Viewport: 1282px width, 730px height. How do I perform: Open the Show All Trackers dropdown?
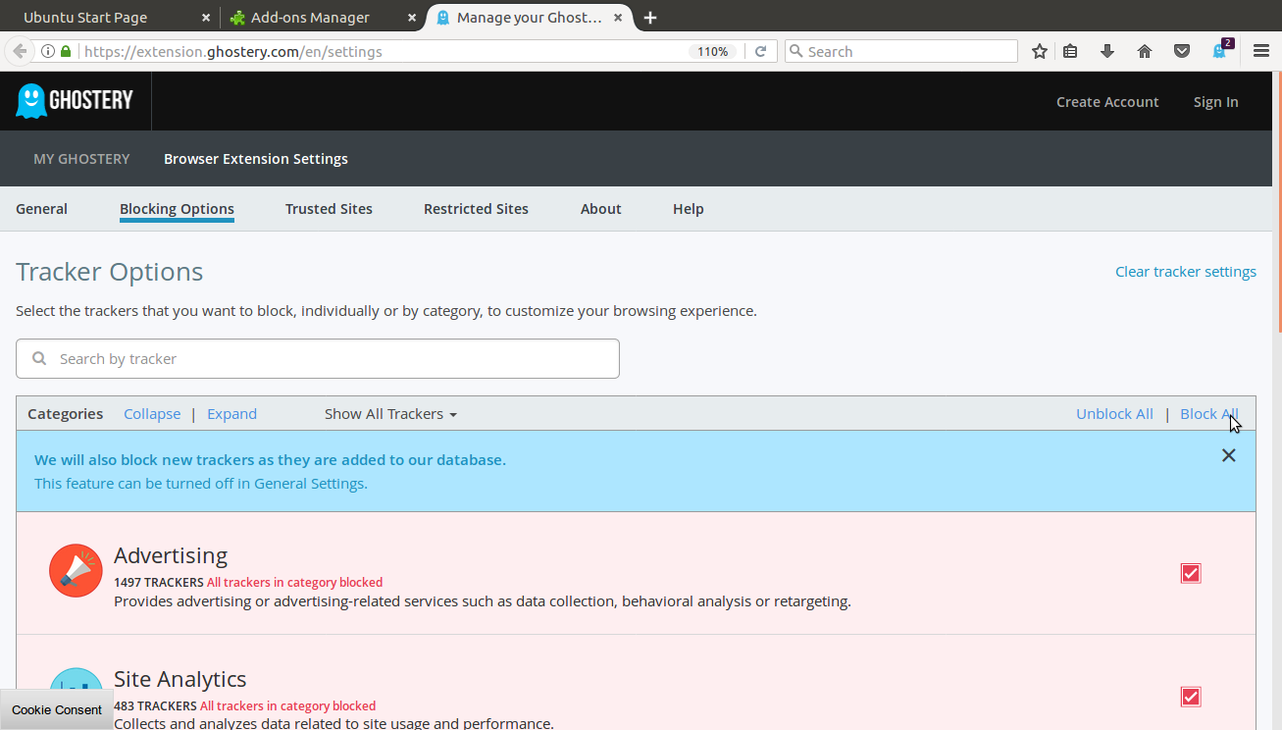390,414
